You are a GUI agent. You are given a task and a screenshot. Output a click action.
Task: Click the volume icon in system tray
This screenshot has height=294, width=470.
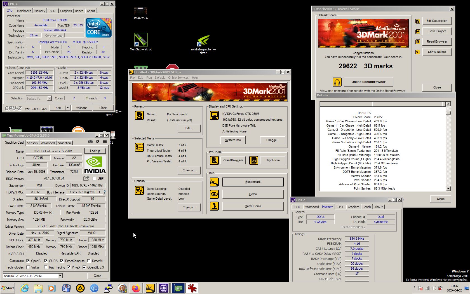(434, 288)
